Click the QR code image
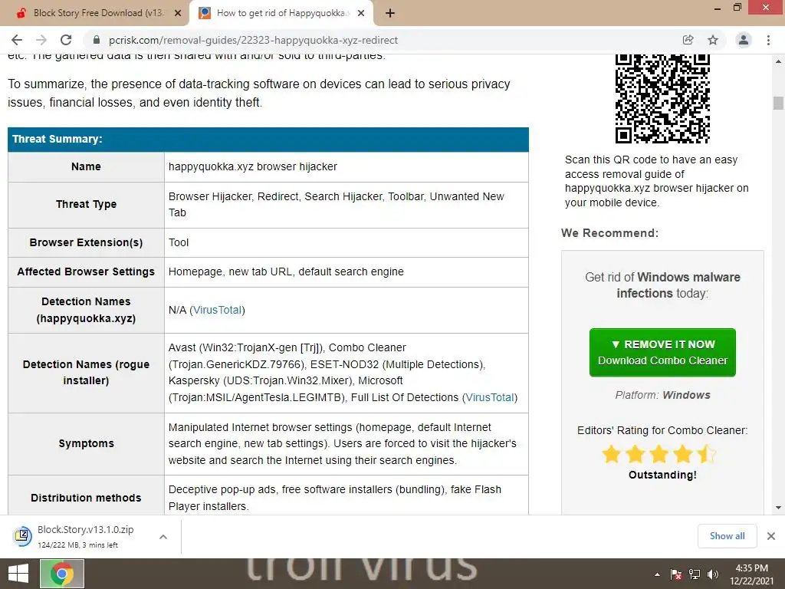This screenshot has height=589, width=785. 662,99
